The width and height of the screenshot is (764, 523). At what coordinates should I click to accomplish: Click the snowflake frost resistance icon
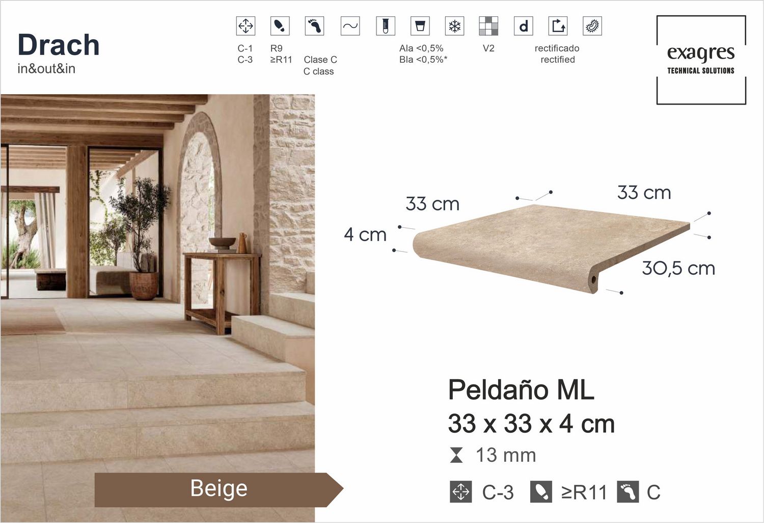point(454,26)
